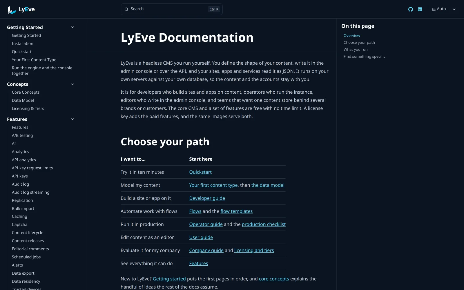Open Audit log streaming page
This screenshot has width=464, height=290.
click(31, 192)
